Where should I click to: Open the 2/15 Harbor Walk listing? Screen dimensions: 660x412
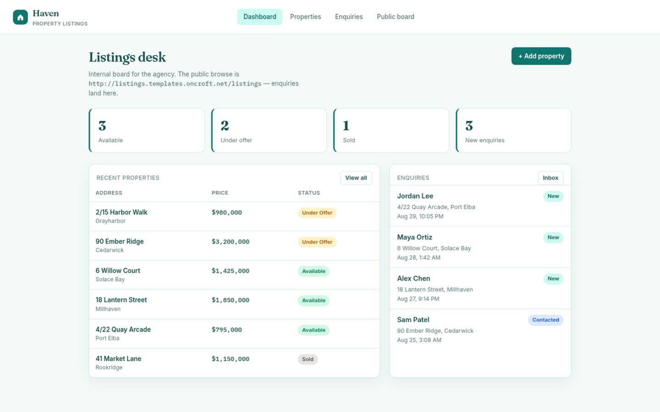click(x=121, y=212)
